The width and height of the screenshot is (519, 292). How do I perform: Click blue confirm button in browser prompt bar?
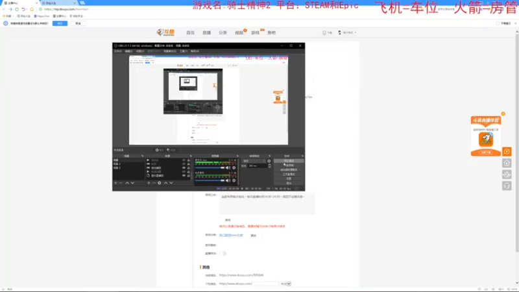point(60,23)
